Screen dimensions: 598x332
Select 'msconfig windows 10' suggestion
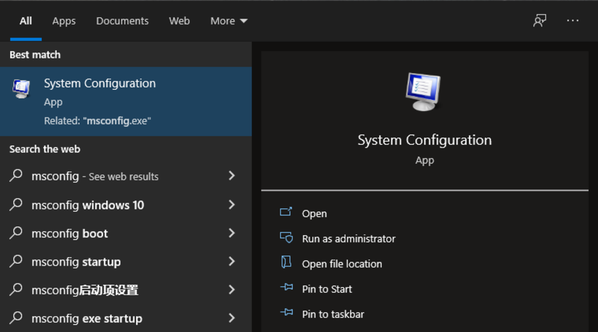(126, 205)
